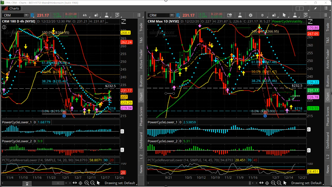Screen dimensions: 332x187
Task: Open left sidebar Phase Scores tab
Action: click(x=141, y=116)
